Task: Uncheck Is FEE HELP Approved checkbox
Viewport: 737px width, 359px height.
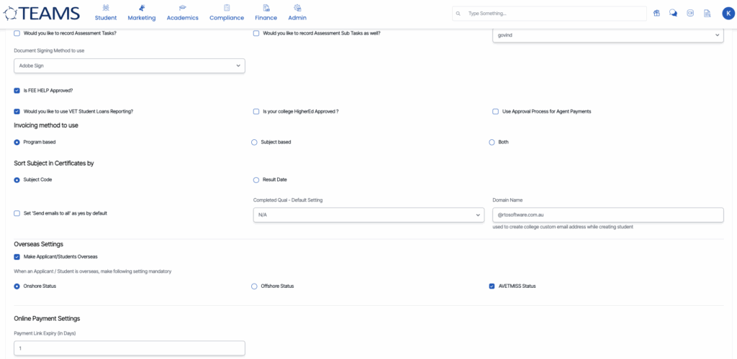Action: (17, 90)
